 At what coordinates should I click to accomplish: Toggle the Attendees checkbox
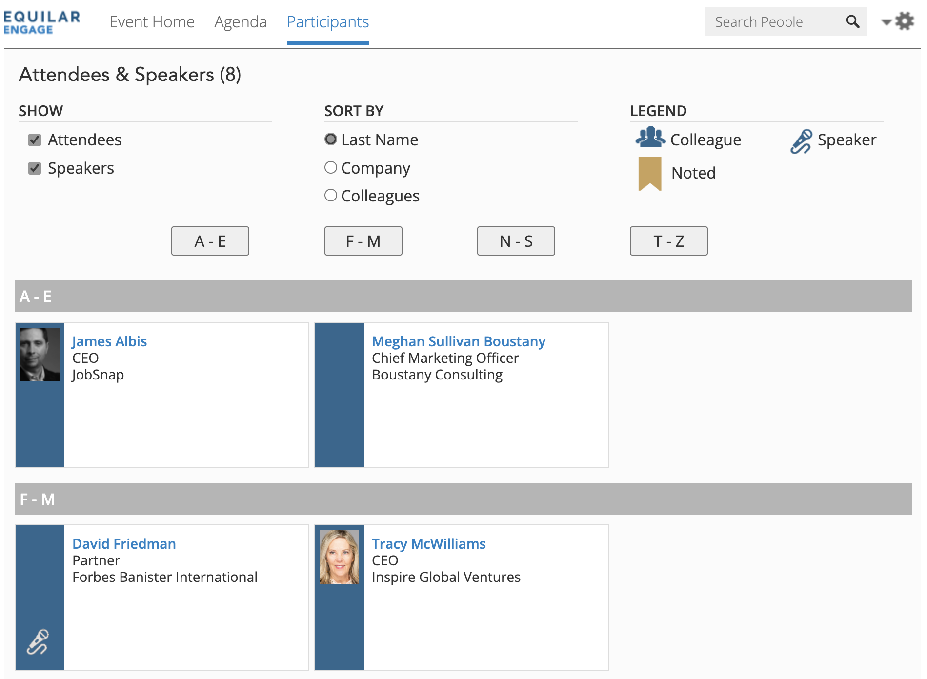(35, 140)
